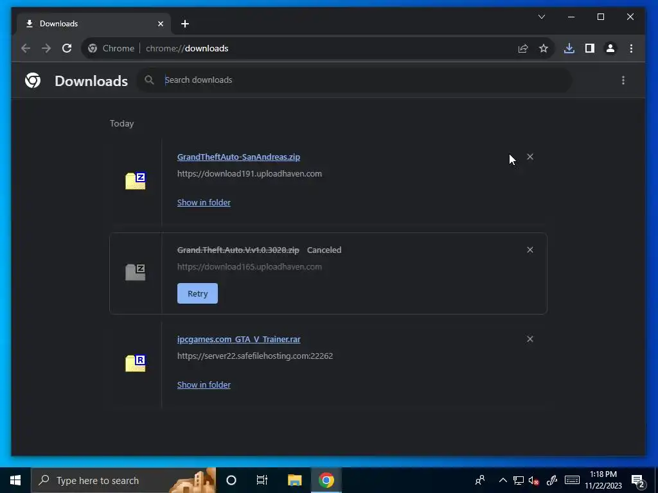Open the Chrome downloads toolbar icon
The height and width of the screenshot is (493, 658).
coord(569,48)
